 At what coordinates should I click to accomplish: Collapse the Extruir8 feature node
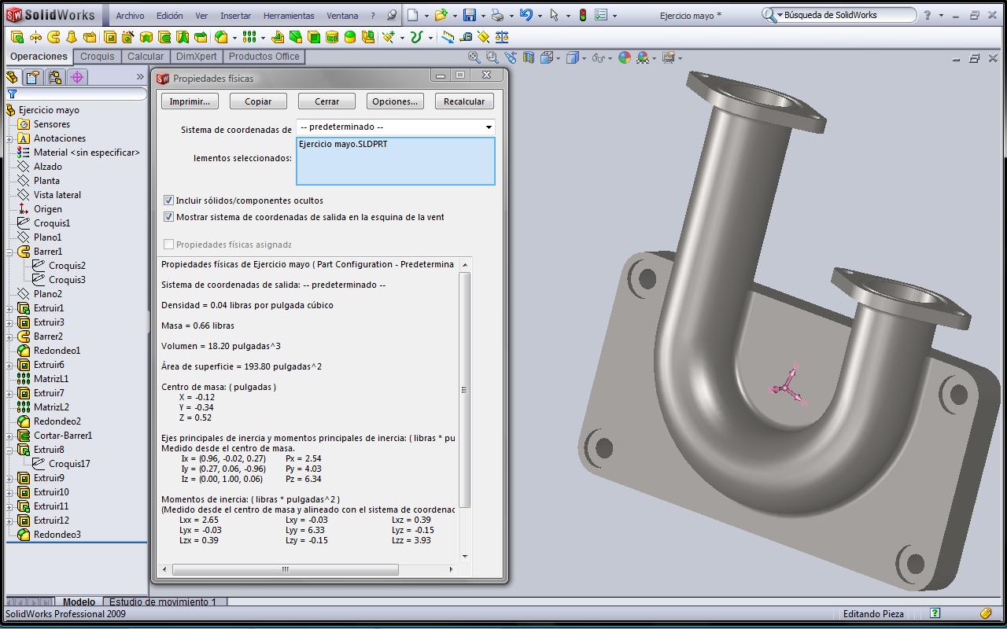tap(9, 450)
